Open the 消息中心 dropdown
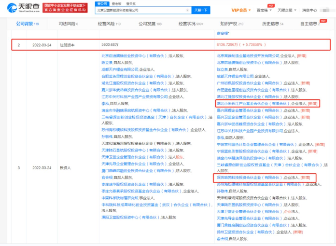 click(311, 10)
